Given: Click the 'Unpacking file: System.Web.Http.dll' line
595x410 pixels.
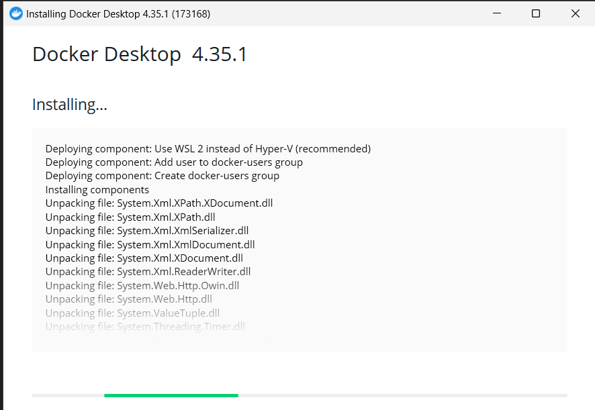Looking at the screenshot, I should [x=129, y=299].
